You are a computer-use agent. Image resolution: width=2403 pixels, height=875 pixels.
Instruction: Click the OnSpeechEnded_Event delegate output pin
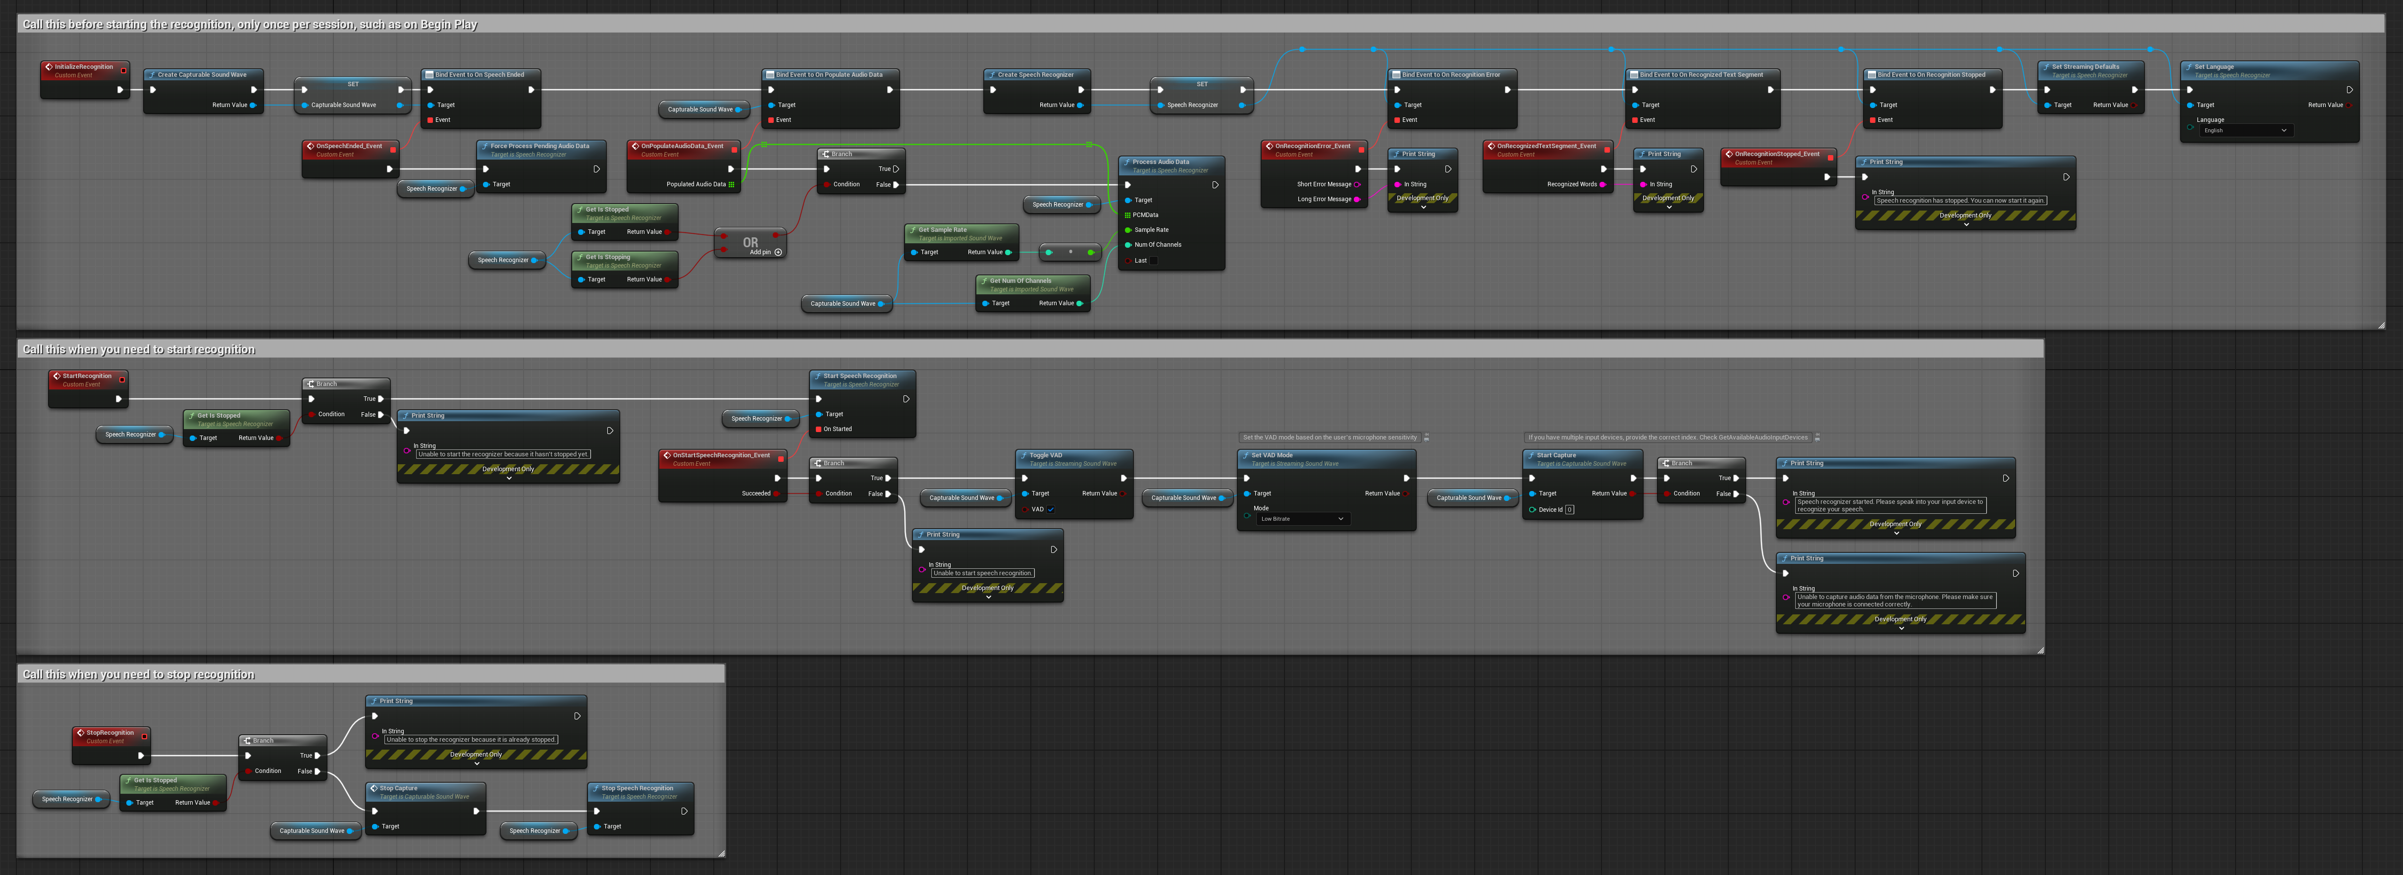click(x=393, y=149)
